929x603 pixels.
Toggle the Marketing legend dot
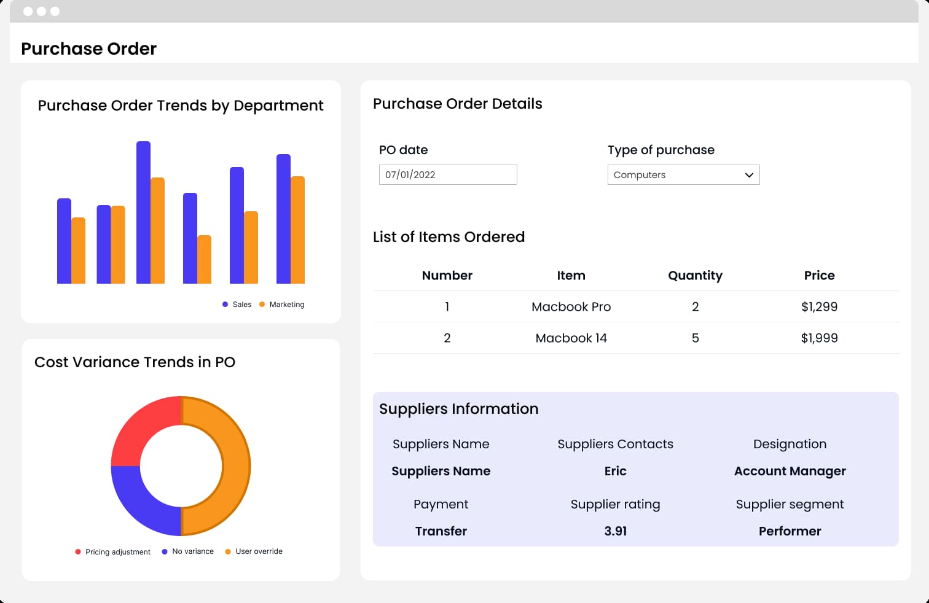point(262,305)
